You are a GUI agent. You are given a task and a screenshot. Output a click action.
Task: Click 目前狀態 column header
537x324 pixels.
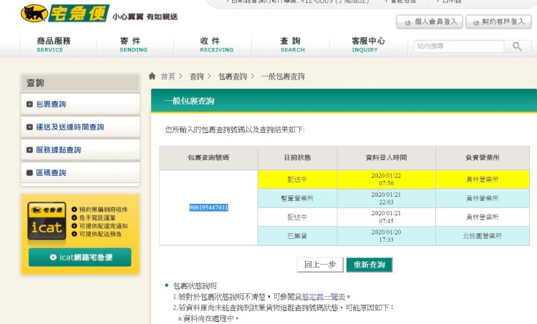[x=297, y=158]
